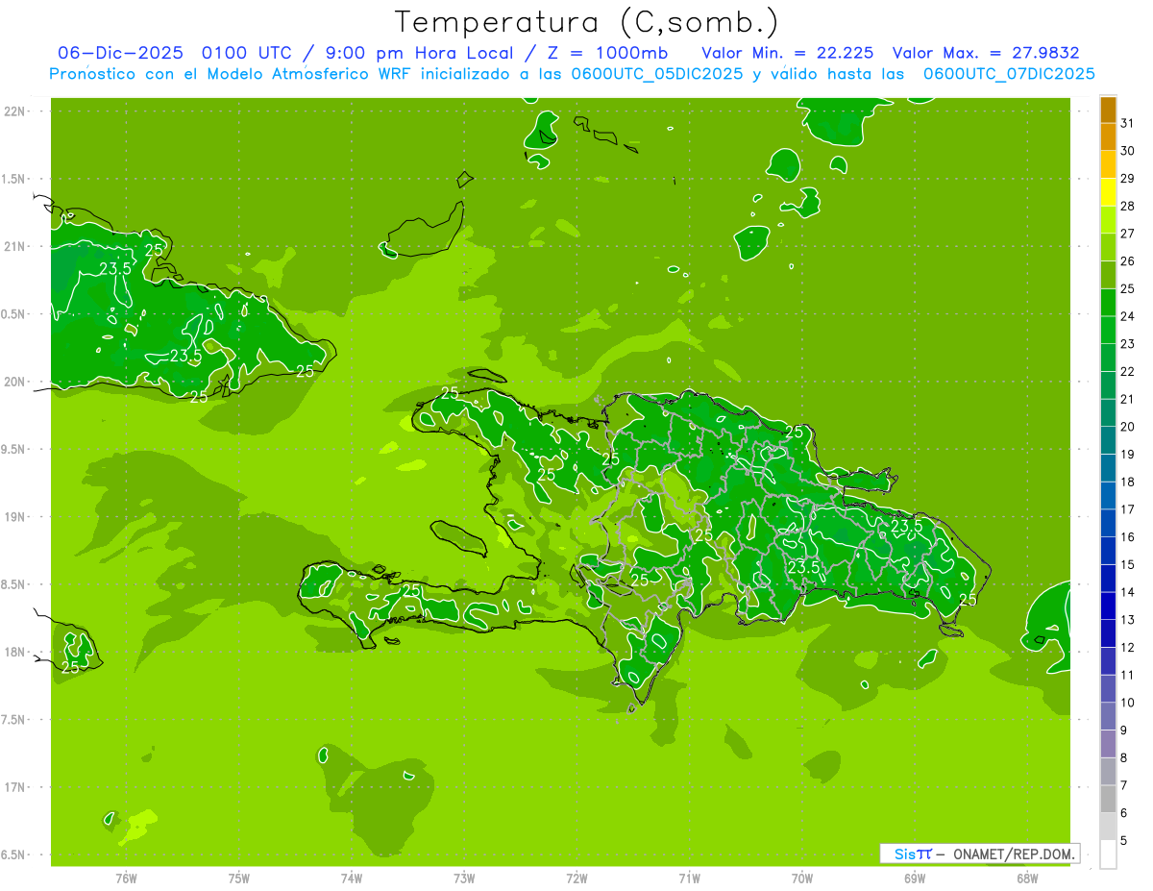
Task: Click the legend value 30
Action: pos(1128,151)
